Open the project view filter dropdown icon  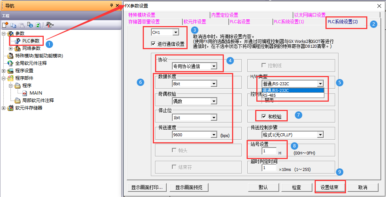(50, 25)
